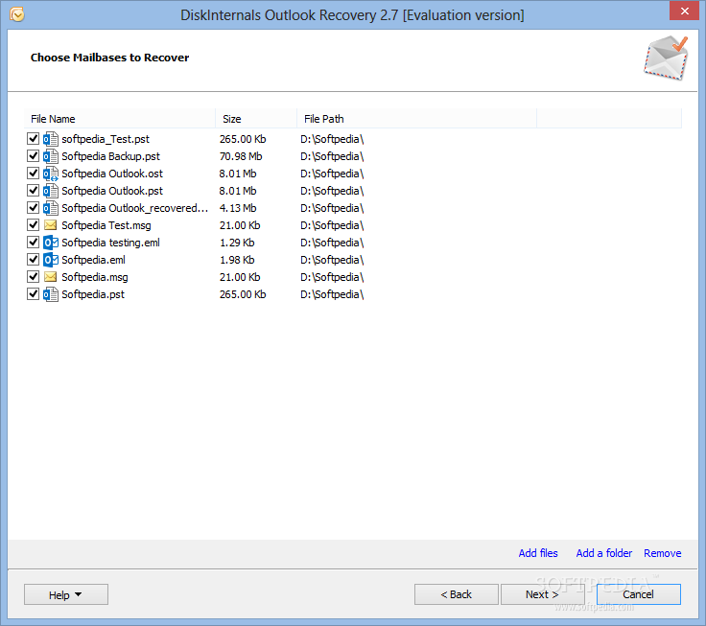
Task: Click the PST file icon for softpedia_Test.pst
Action: click(51, 139)
